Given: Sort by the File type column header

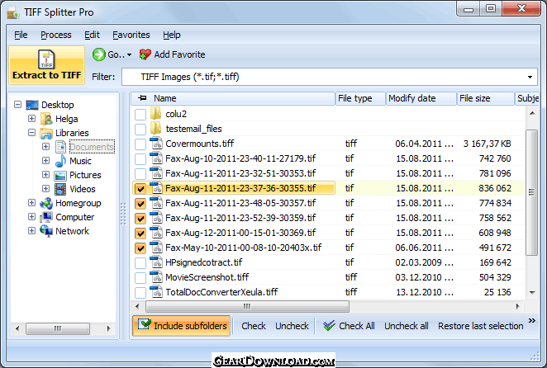Looking at the screenshot, I should pos(360,98).
